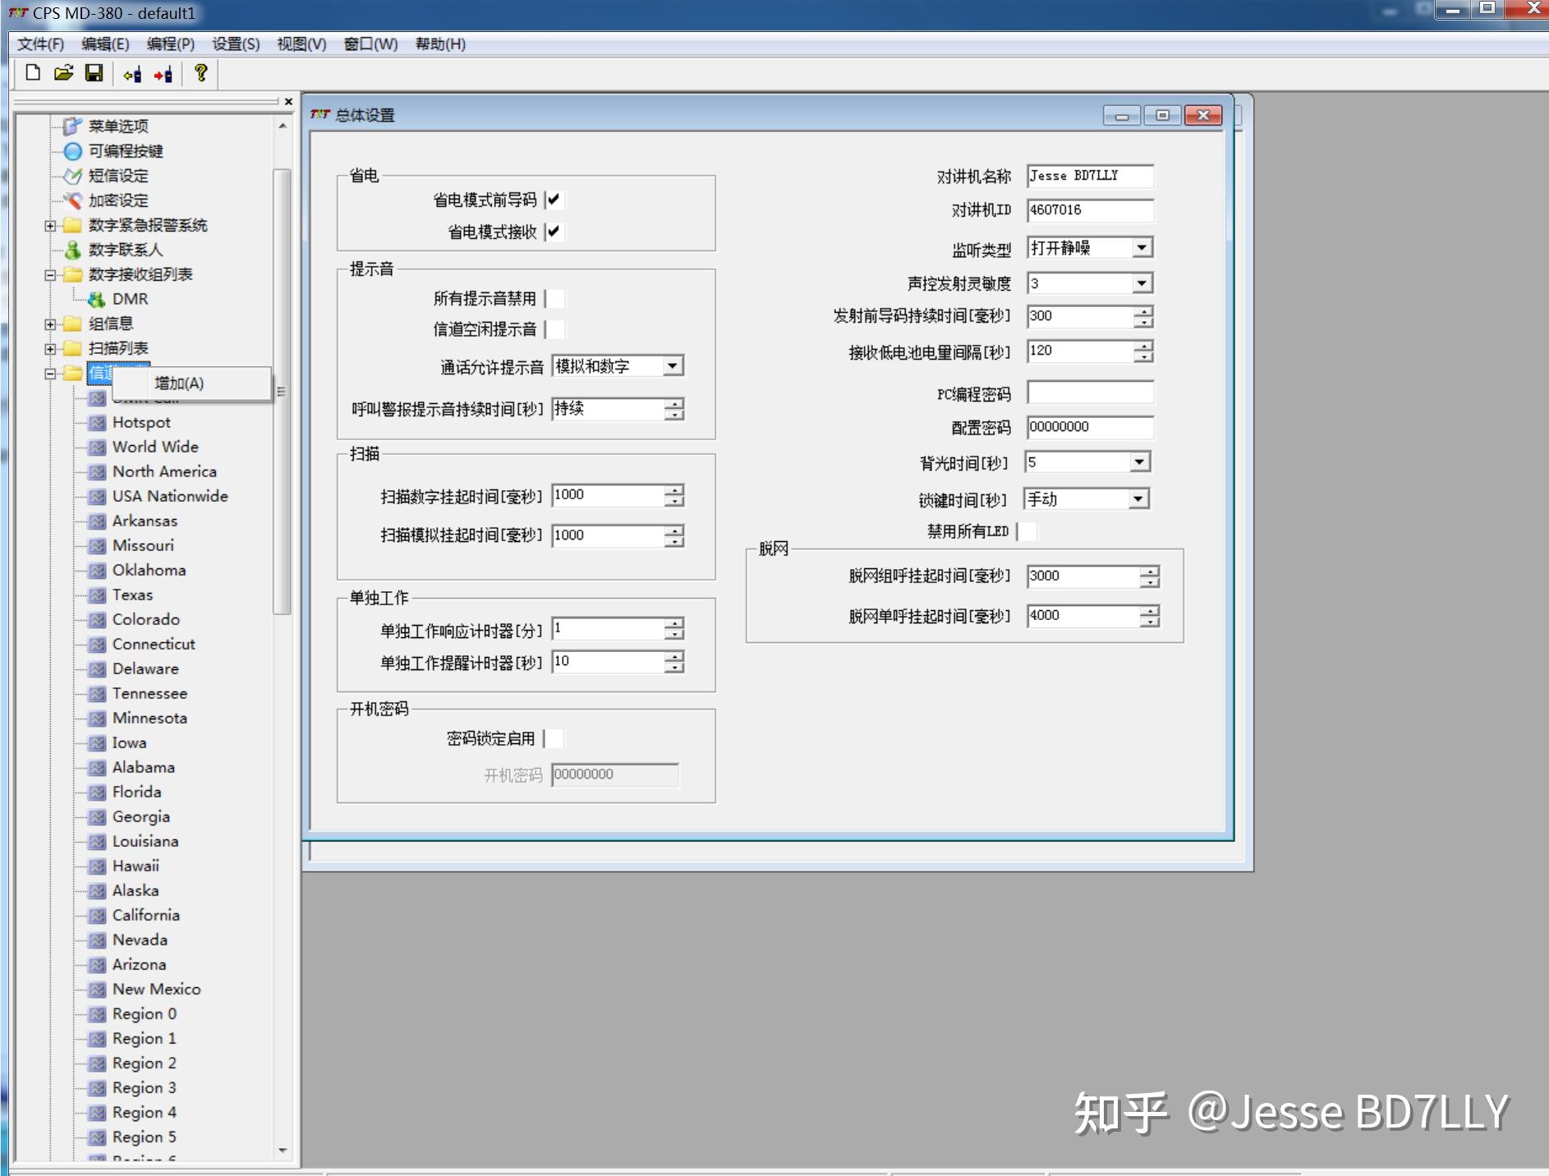The height and width of the screenshot is (1176, 1549).
Task: Open a saved file using the folder icon
Action: [x=63, y=74]
